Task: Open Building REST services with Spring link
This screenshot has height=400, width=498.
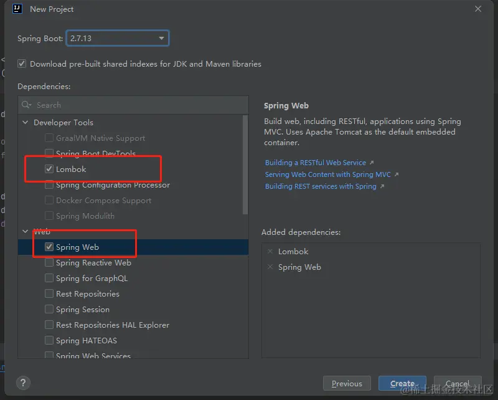Action: pos(321,186)
